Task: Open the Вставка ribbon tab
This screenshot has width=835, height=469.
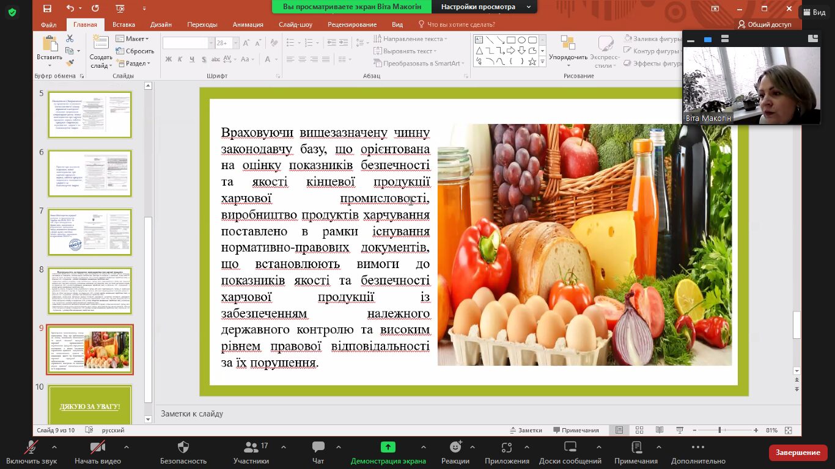Action: point(123,24)
